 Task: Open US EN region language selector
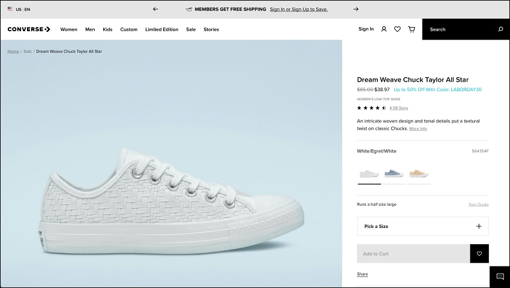(19, 9)
